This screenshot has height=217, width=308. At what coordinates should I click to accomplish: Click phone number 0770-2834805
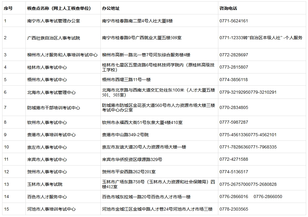234,107
